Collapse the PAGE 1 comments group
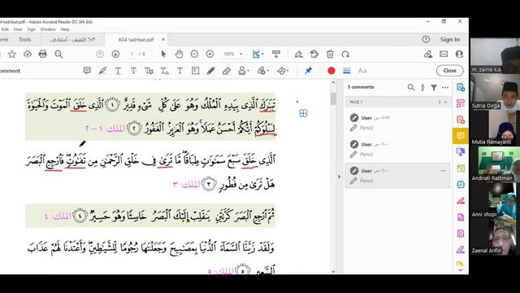Image resolution: width=520 pixels, height=293 pixels. (445, 102)
